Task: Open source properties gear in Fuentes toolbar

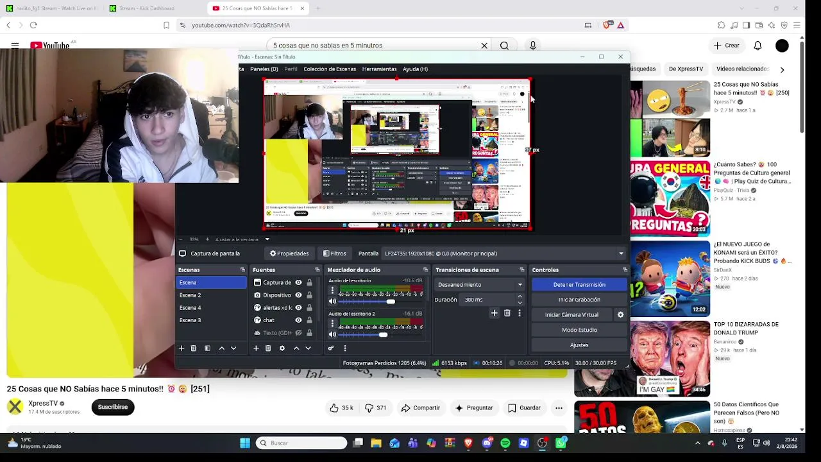Action: pyautogui.click(x=282, y=348)
